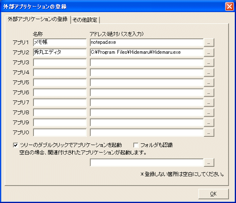236x203 pixels.
Task: Click the notepad.exe address field
Action: (147, 43)
